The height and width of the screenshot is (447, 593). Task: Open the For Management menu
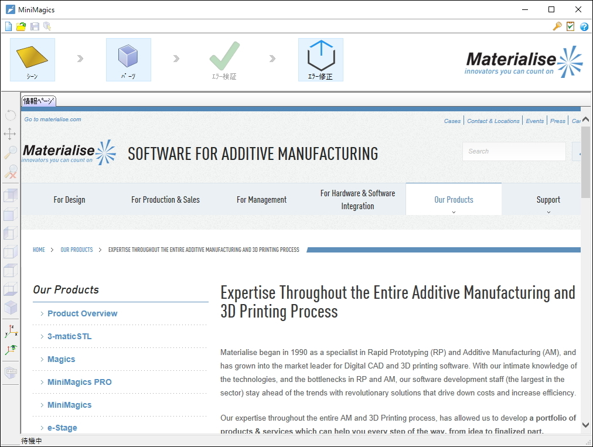262,200
